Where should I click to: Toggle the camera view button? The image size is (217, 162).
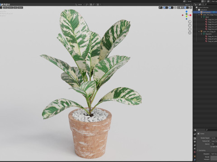pos(190,29)
